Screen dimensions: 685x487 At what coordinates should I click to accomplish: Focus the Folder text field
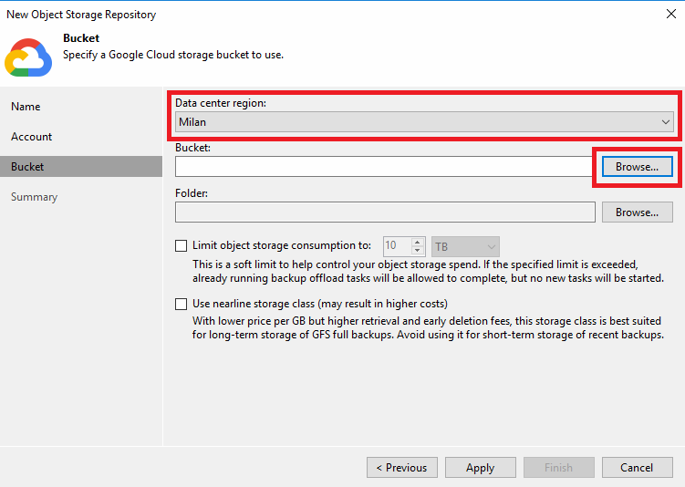click(x=385, y=212)
